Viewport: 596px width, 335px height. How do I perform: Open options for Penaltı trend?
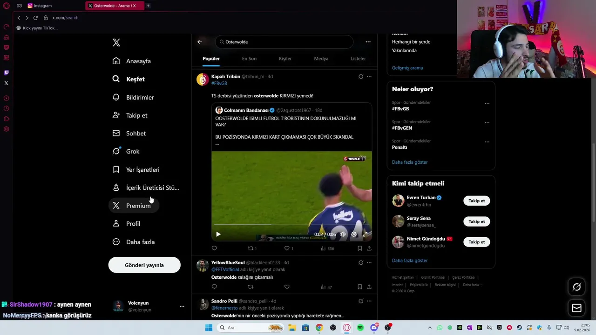point(487,141)
